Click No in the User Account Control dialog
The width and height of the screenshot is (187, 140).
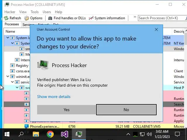(x=126, y=110)
